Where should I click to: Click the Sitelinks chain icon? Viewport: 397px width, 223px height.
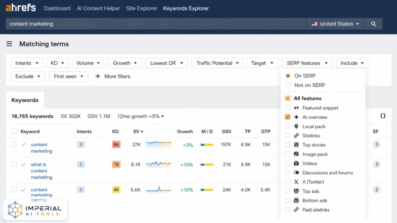(296, 136)
